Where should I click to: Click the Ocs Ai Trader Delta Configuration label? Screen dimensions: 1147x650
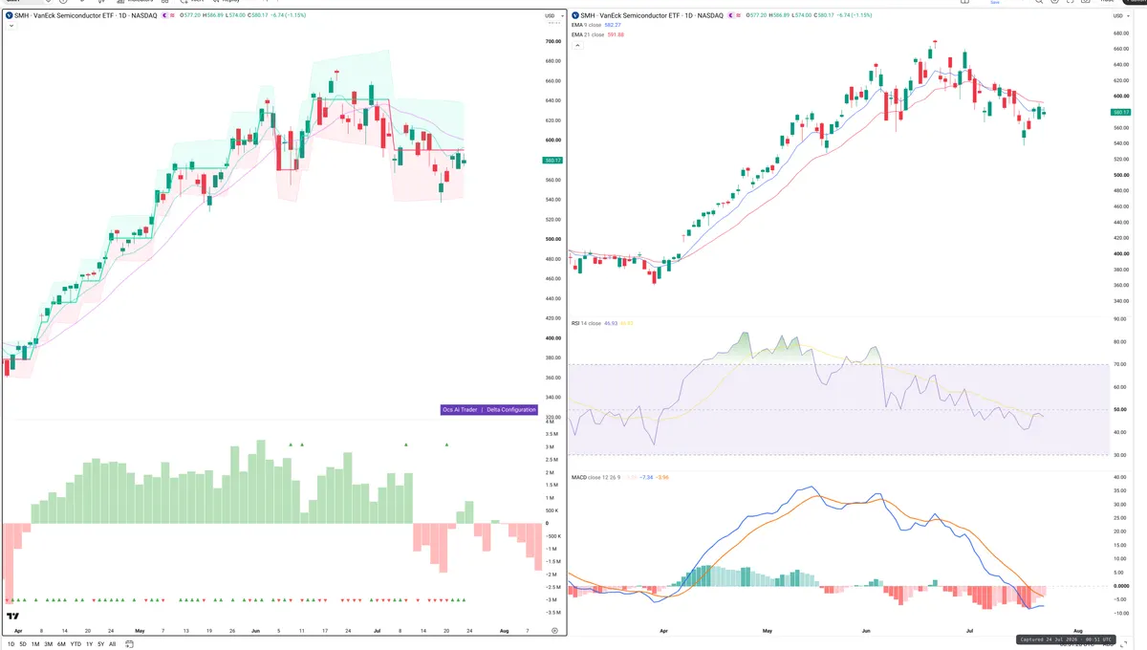click(489, 409)
